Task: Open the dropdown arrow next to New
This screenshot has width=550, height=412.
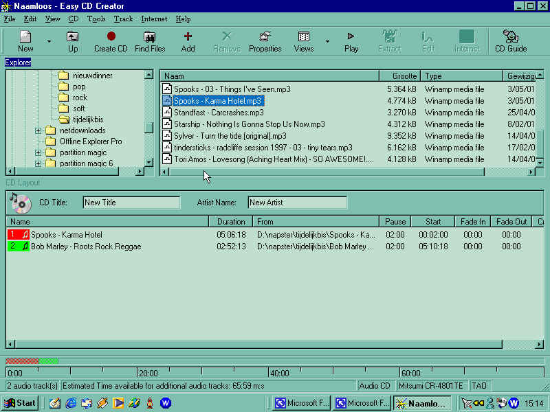Action: pyautogui.click(x=49, y=41)
